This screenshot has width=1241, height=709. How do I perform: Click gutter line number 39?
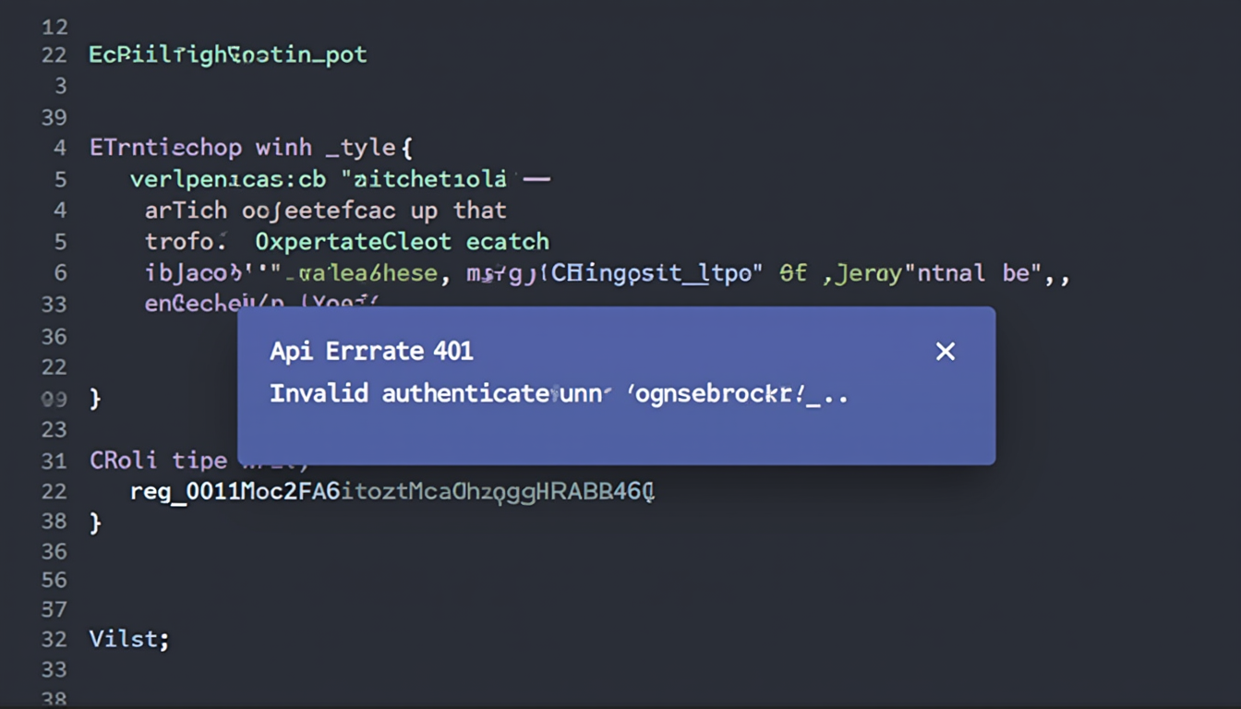click(54, 117)
